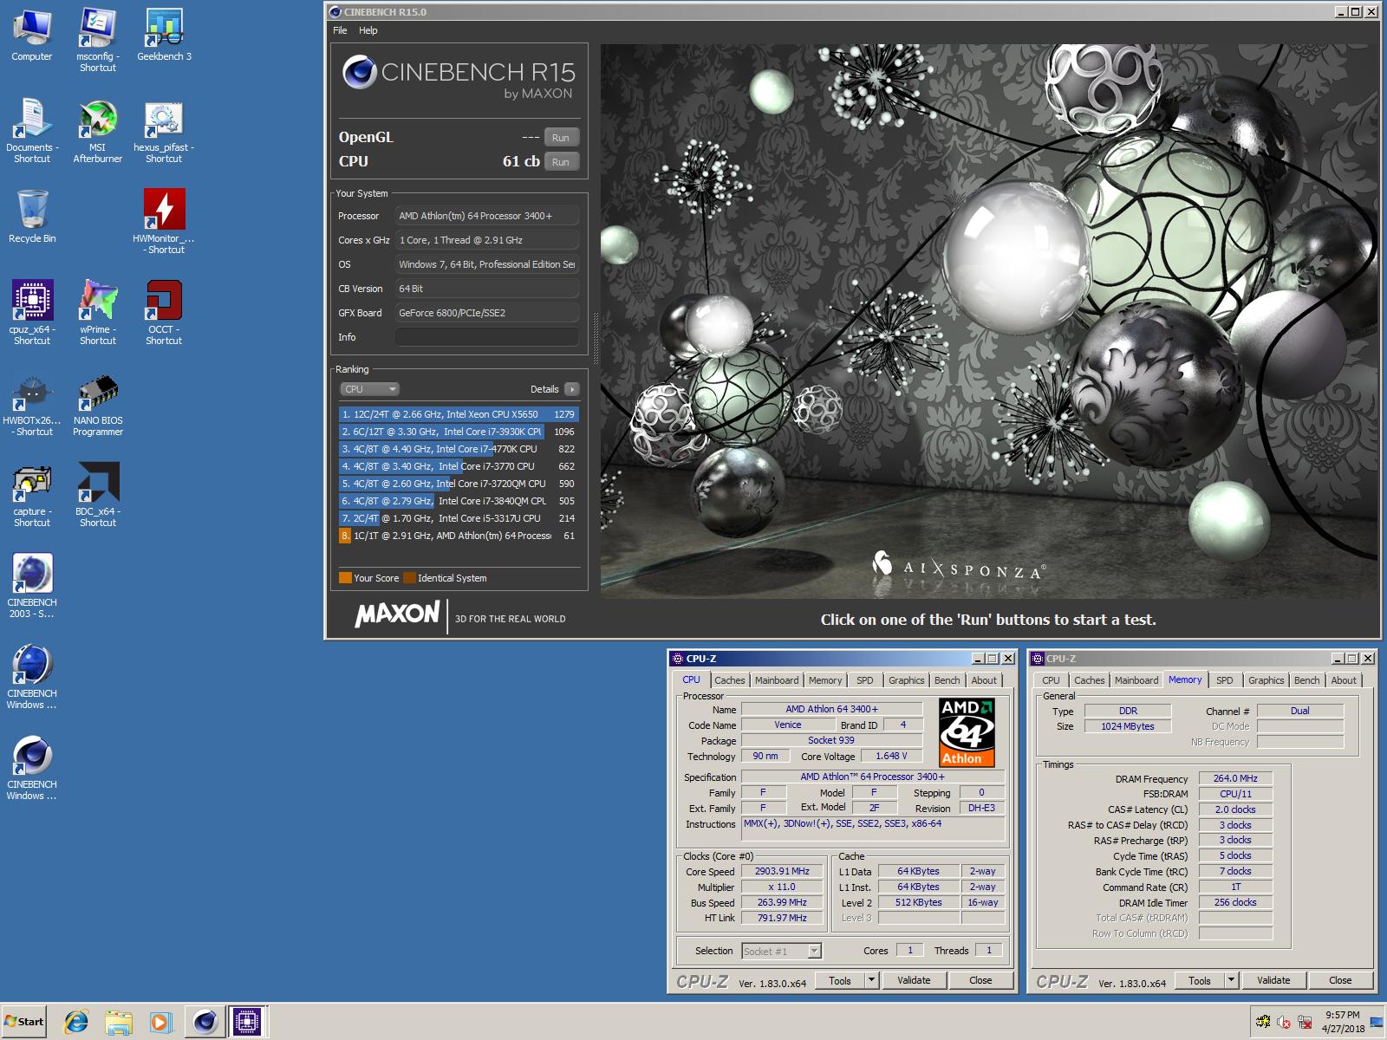This screenshot has height=1040, width=1387.
Task: Open the Recycle Bin icon
Action: (32, 217)
